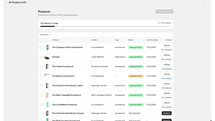Click the Last Analyzed column header
Image resolution: width=215 pixels, height=121 pixels.
click(x=152, y=40)
